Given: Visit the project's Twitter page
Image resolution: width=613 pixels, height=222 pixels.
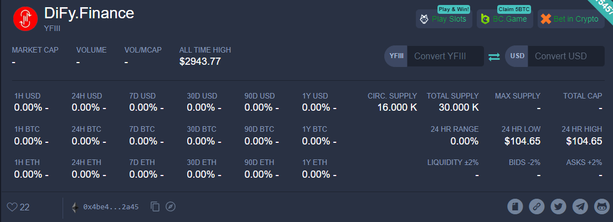Looking at the screenshot, I should [x=558, y=206].
